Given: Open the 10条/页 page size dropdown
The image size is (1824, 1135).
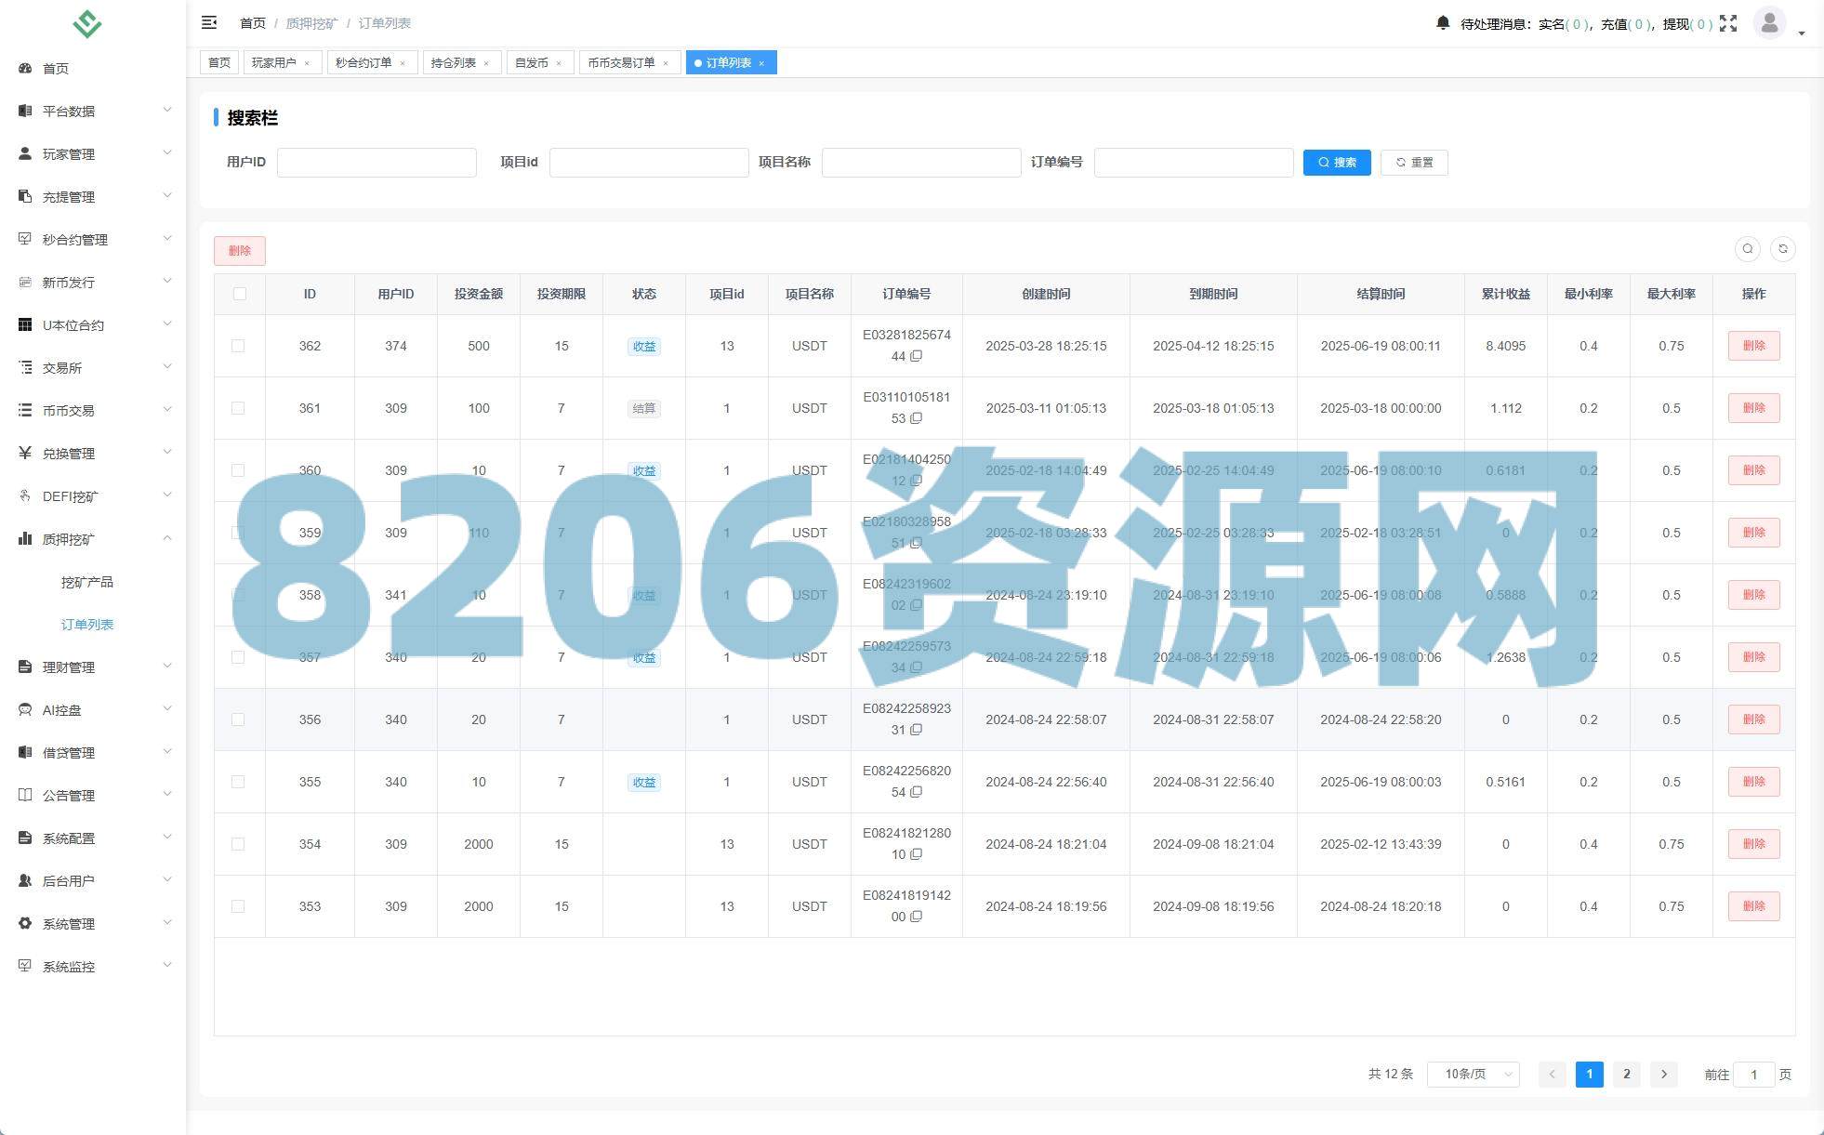Looking at the screenshot, I should [1473, 1074].
